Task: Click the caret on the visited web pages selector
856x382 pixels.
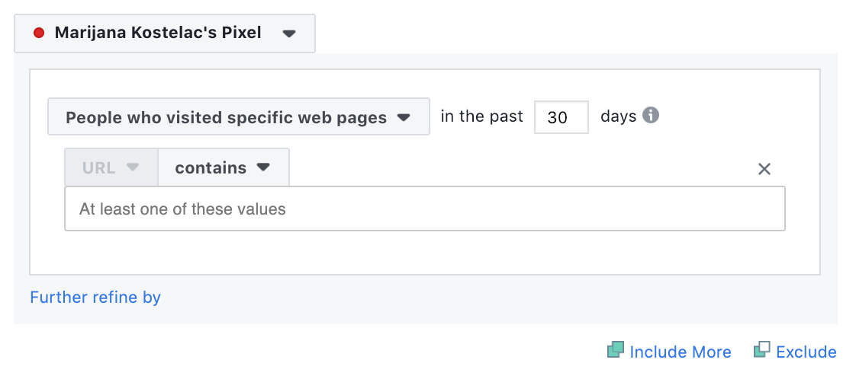Action: [404, 118]
